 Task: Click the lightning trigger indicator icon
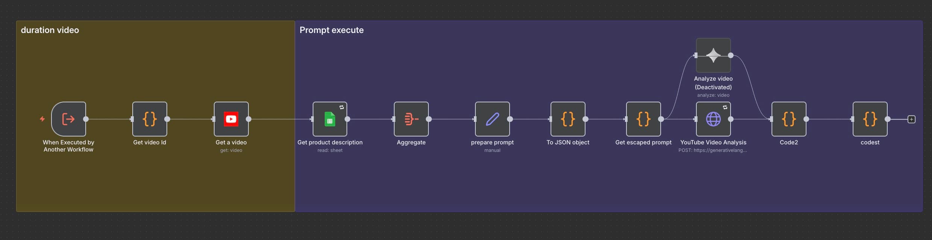pos(42,119)
